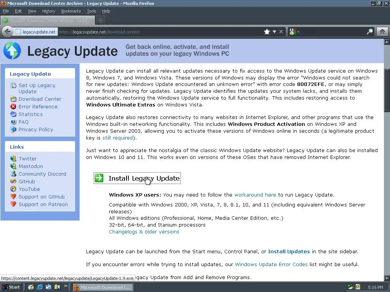Open Windows Update Error Codes link
Viewport: 390px width, 292px height.
pos(271,265)
